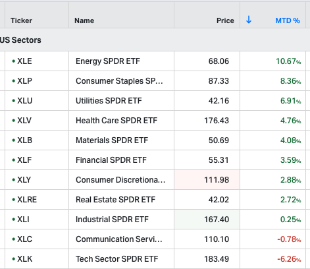This screenshot has height=269, width=310.
Task: Click the Industrial SPDR ETF name
Action: [x=112, y=220]
